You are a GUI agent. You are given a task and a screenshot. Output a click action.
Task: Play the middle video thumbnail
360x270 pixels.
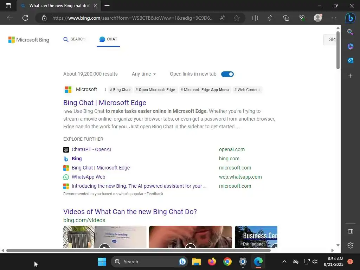(190, 237)
